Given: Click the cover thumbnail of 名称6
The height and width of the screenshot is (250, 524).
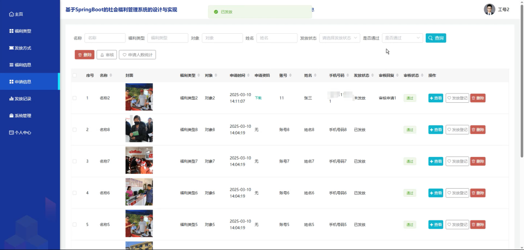Looking at the screenshot, I should coord(139,192).
